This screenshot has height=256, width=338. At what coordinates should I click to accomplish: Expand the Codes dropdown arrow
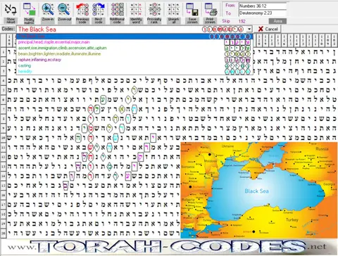[x=249, y=29]
